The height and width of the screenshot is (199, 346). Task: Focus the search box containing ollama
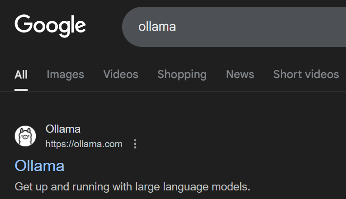(x=234, y=27)
